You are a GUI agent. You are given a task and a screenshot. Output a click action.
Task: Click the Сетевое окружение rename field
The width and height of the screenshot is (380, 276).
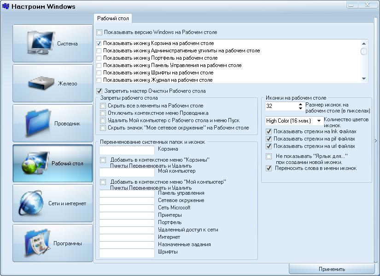pyautogui.click(x=127, y=201)
